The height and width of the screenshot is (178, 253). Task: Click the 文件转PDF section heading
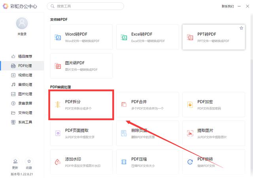(x=59, y=19)
